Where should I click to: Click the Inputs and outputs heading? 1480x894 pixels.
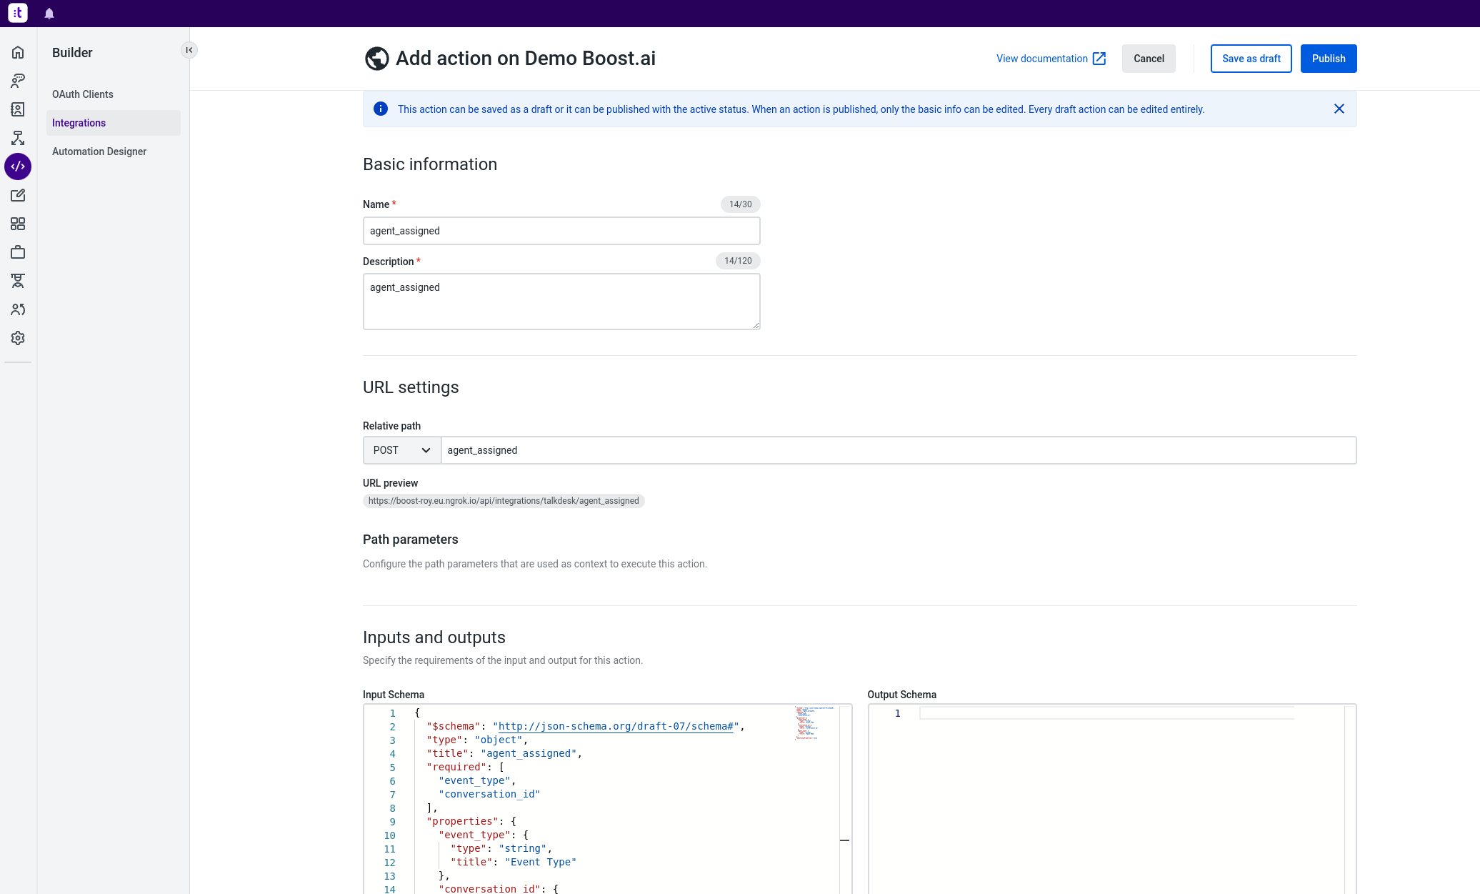(434, 637)
